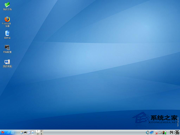Click the printer icon in system tray
The width and height of the screenshot is (180, 135).
tap(160, 132)
